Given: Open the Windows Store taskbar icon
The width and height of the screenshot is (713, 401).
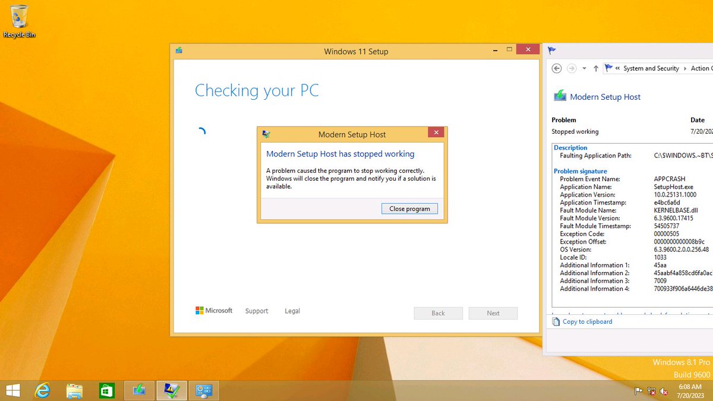Looking at the screenshot, I should point(106,390).
